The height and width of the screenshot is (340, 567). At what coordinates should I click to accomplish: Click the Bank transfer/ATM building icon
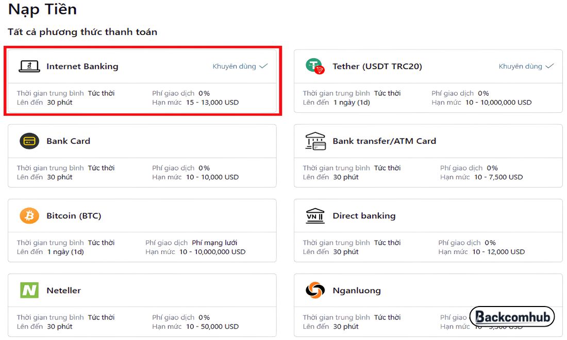click(x=315, y=141)
